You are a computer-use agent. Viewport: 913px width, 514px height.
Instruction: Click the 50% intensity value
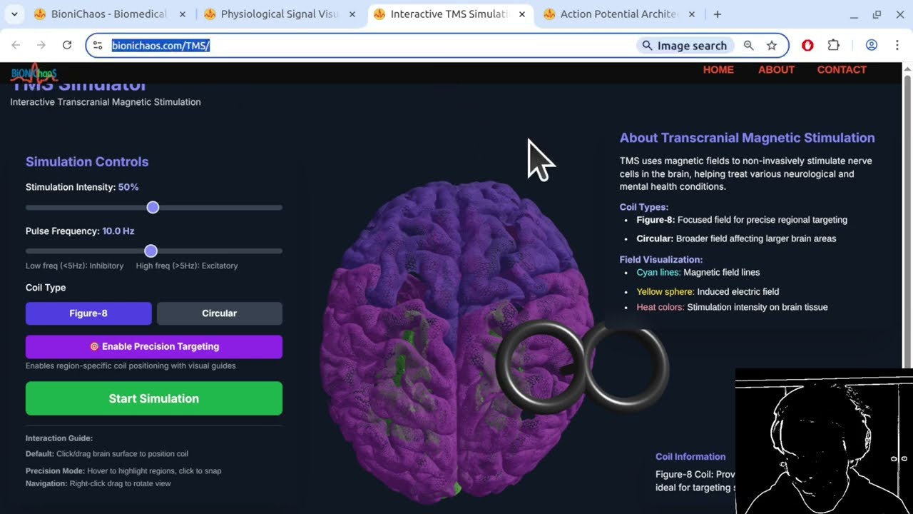(128, 187)
